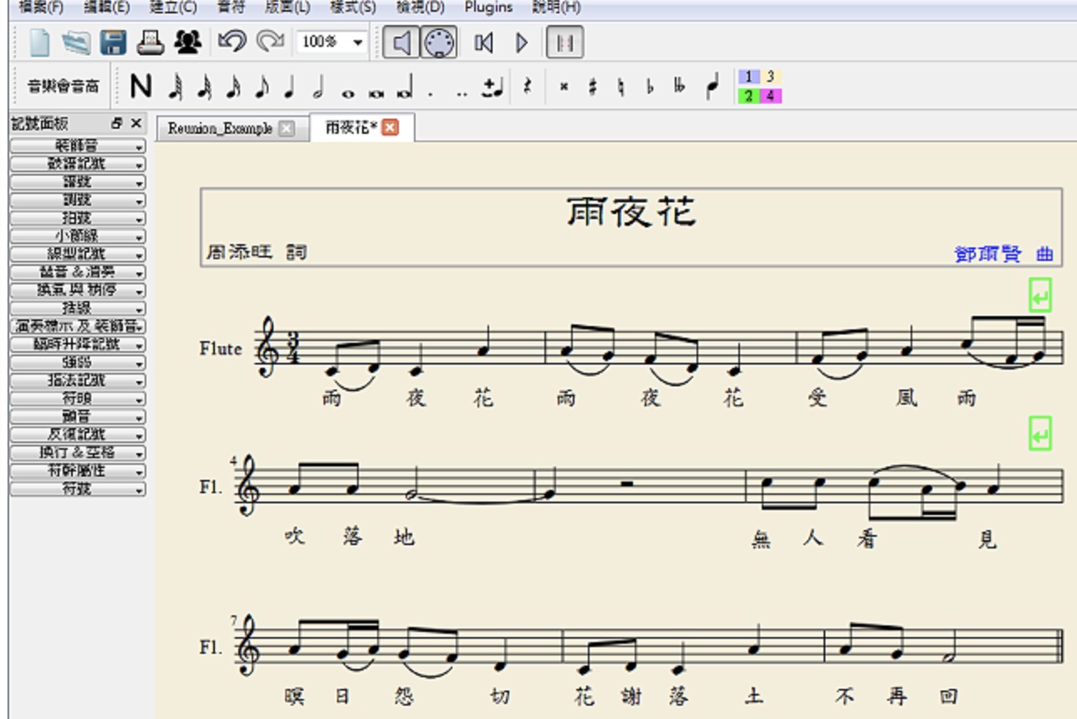Expand the 調號 key signatures palette

click(78, 201)
